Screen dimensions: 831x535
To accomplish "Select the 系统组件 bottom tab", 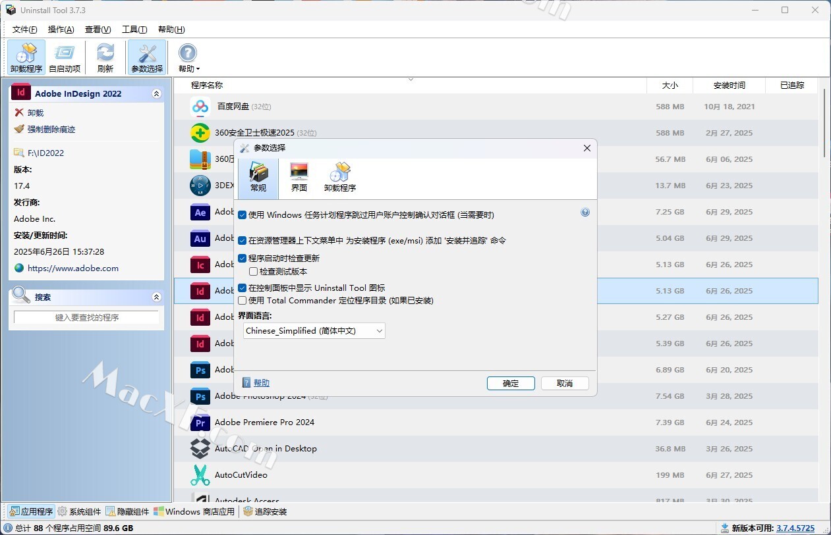I will pyautogui.click(x=79, y=511).
